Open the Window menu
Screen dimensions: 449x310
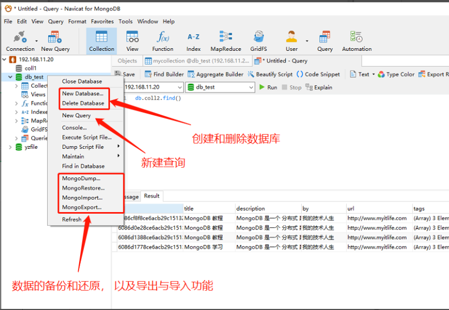click(x=147, y=22)
